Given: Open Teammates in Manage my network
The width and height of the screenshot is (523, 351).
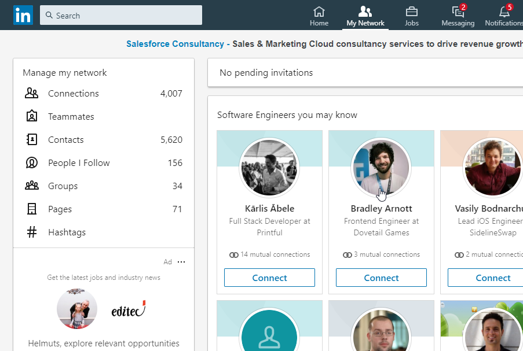Looking at the screenshot, I should [71, 117].
